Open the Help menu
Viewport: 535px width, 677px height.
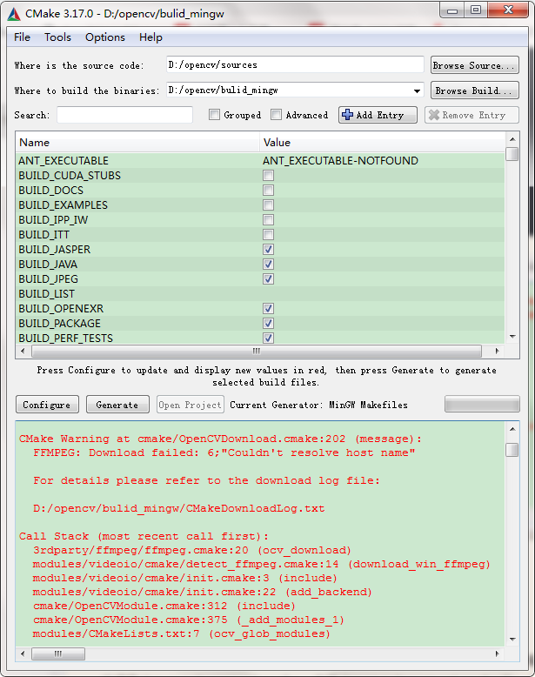pos(150,37)
